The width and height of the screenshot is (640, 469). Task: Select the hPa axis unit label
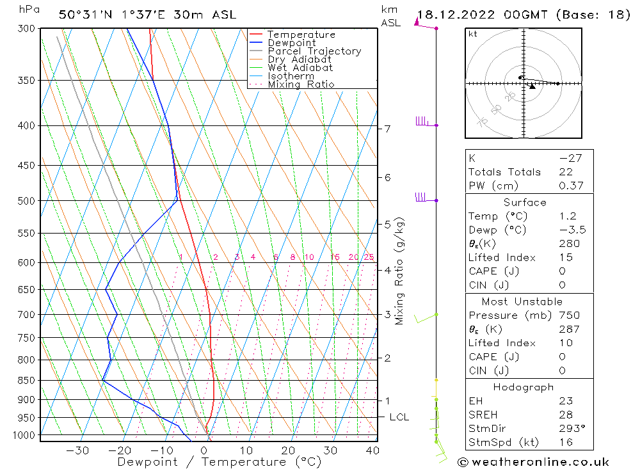click(29, 9)
